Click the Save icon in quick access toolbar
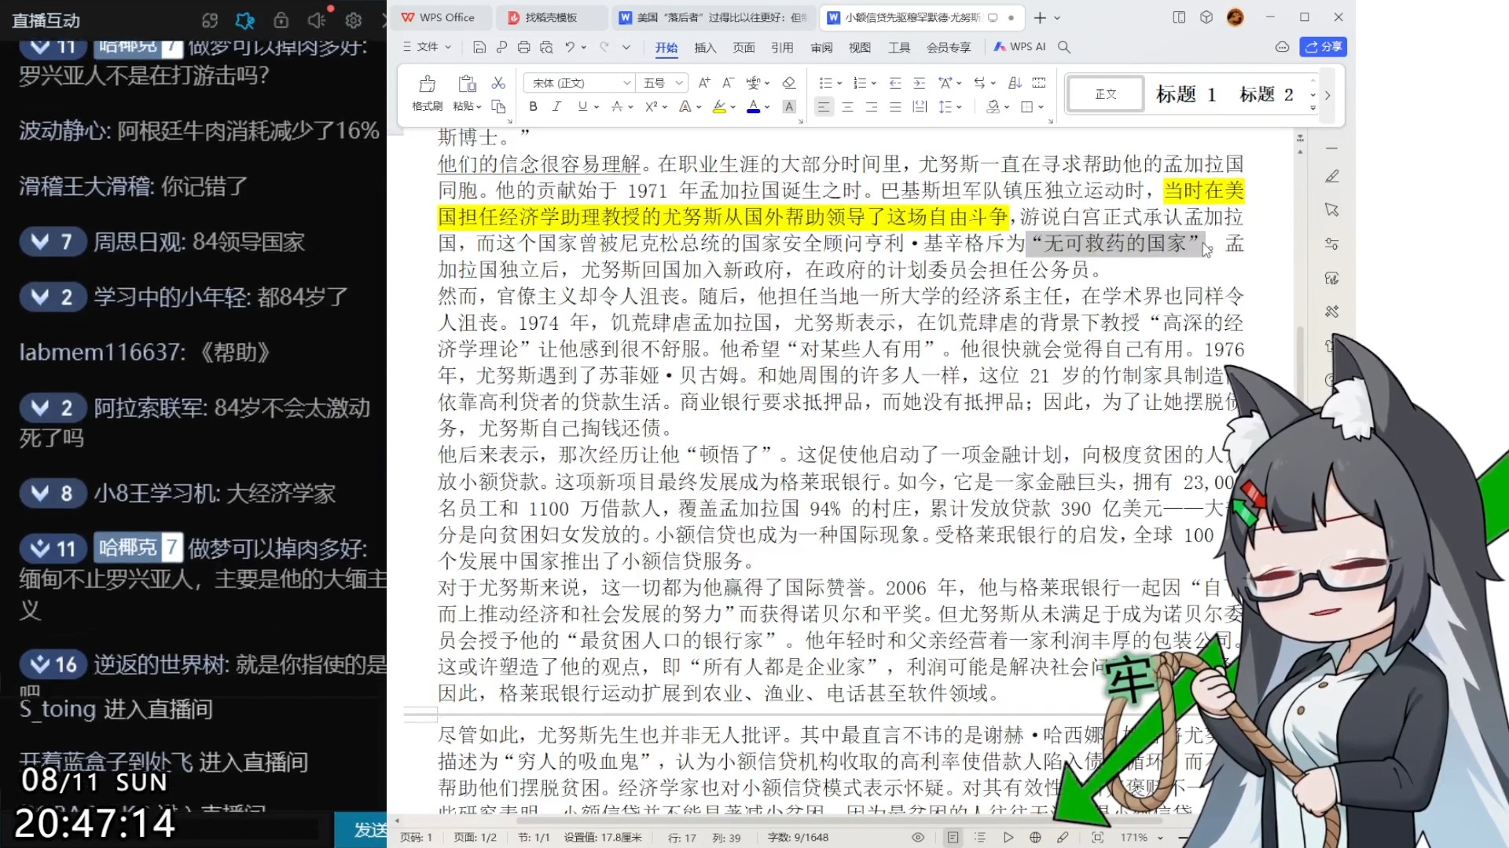 click(479, 47)
